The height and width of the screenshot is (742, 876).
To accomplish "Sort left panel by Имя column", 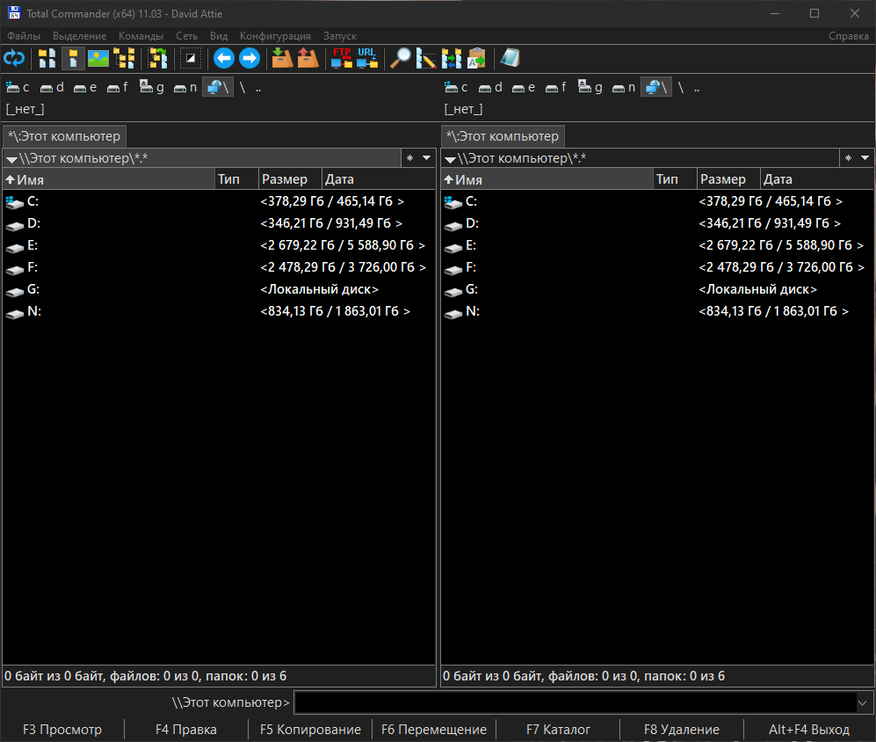I will (109, 179).
